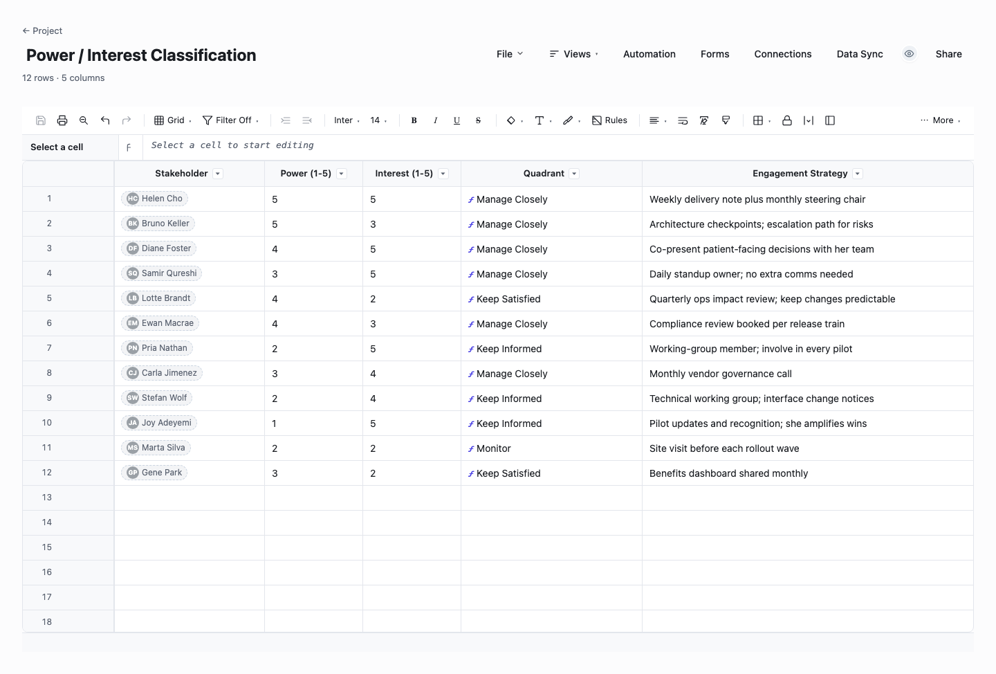Open the Forms menu

point(714,54)
